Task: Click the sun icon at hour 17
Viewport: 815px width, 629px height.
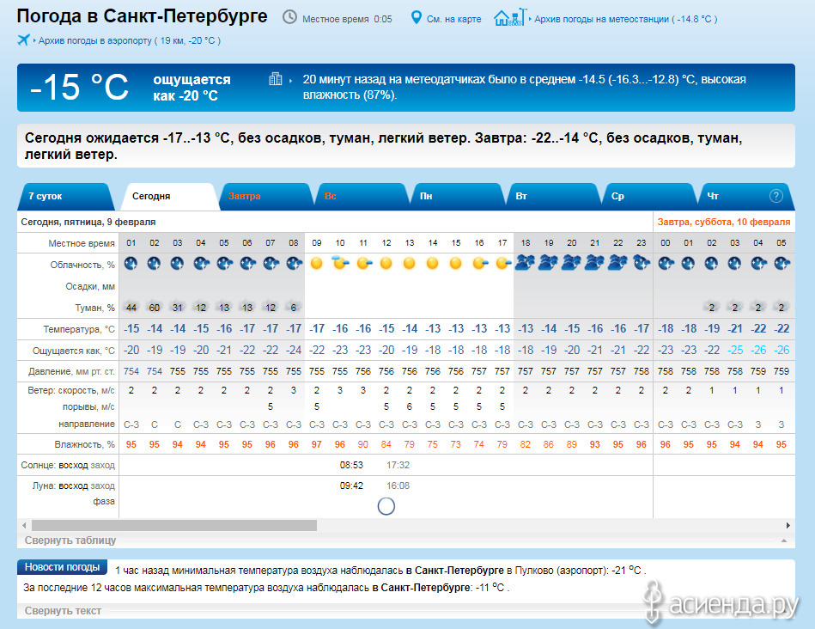Action: tap(502, 263)
